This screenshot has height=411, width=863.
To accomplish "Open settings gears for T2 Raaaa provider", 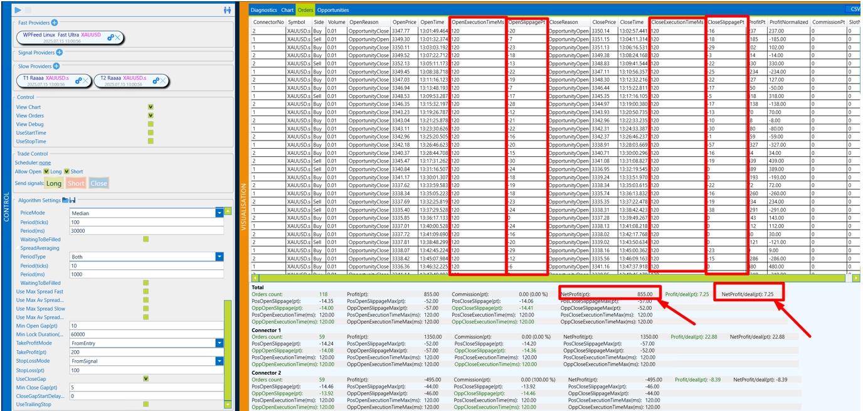I will tap(156, 80).
